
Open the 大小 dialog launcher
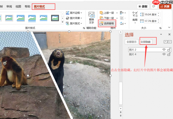tap(160, 28)
